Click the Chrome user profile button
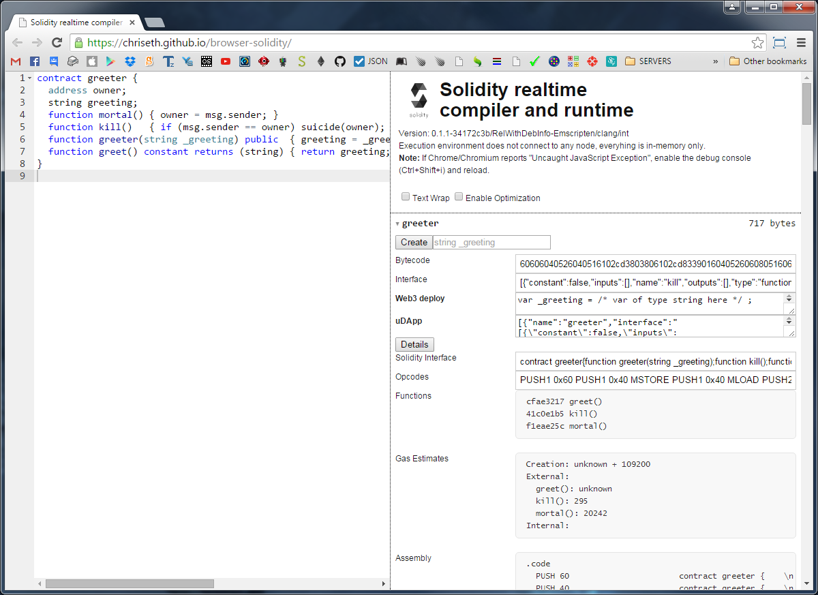The height and width of the screenshot is (595, 818). [732, 7]
